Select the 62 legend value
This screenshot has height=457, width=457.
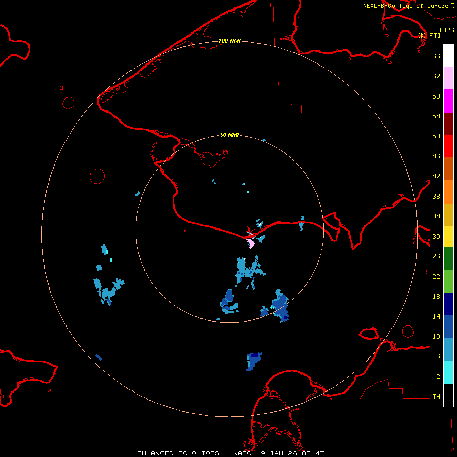(x=436, y=76)
